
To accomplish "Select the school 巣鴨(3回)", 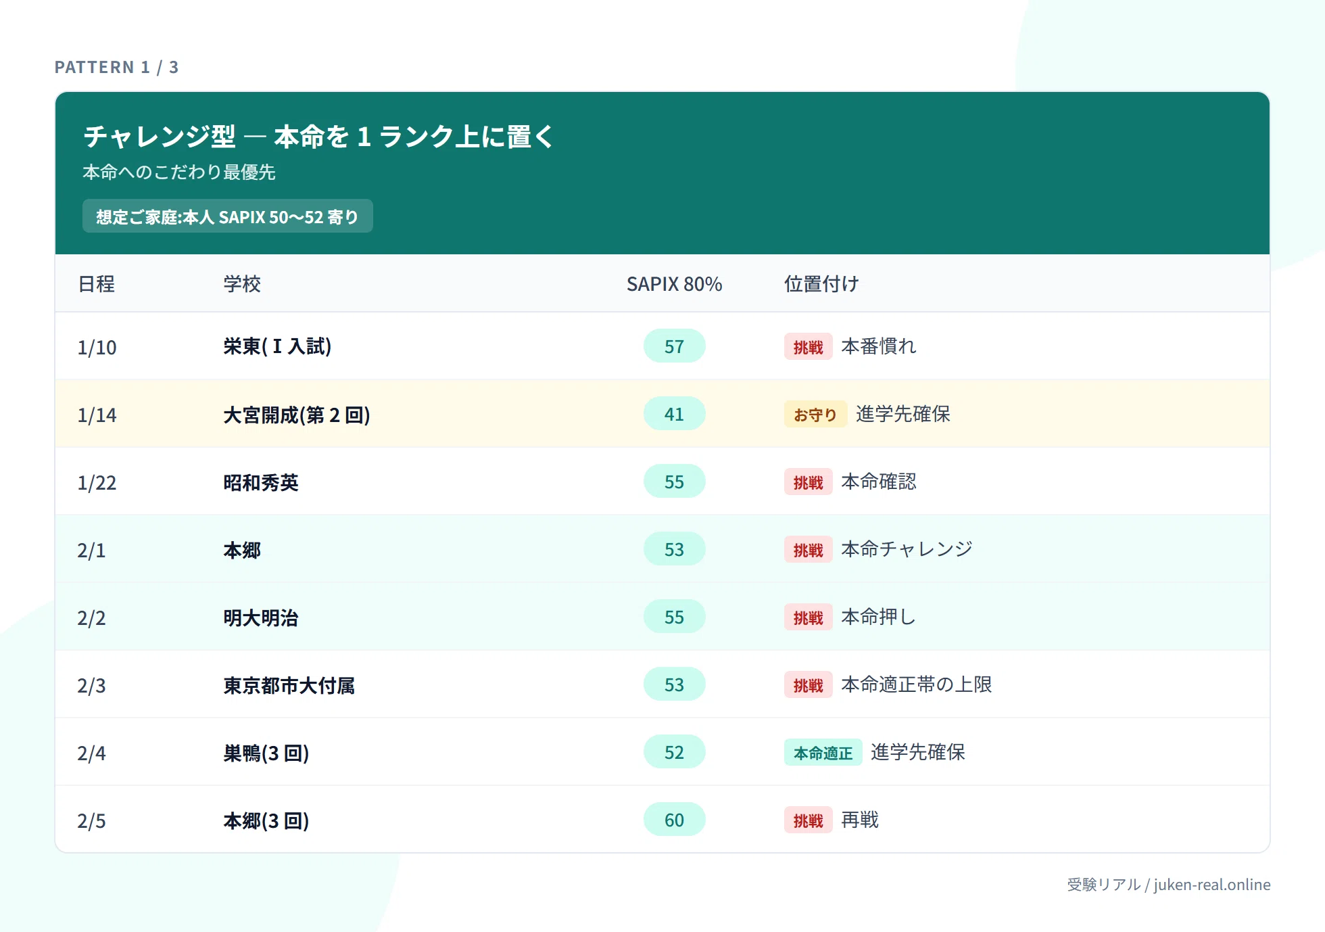I will pyautogui.click(x=266, y=753).
